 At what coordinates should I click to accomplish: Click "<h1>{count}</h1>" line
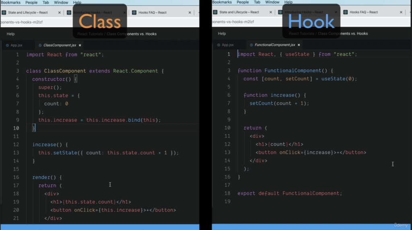pyautogui.click(x=279, y=144)
